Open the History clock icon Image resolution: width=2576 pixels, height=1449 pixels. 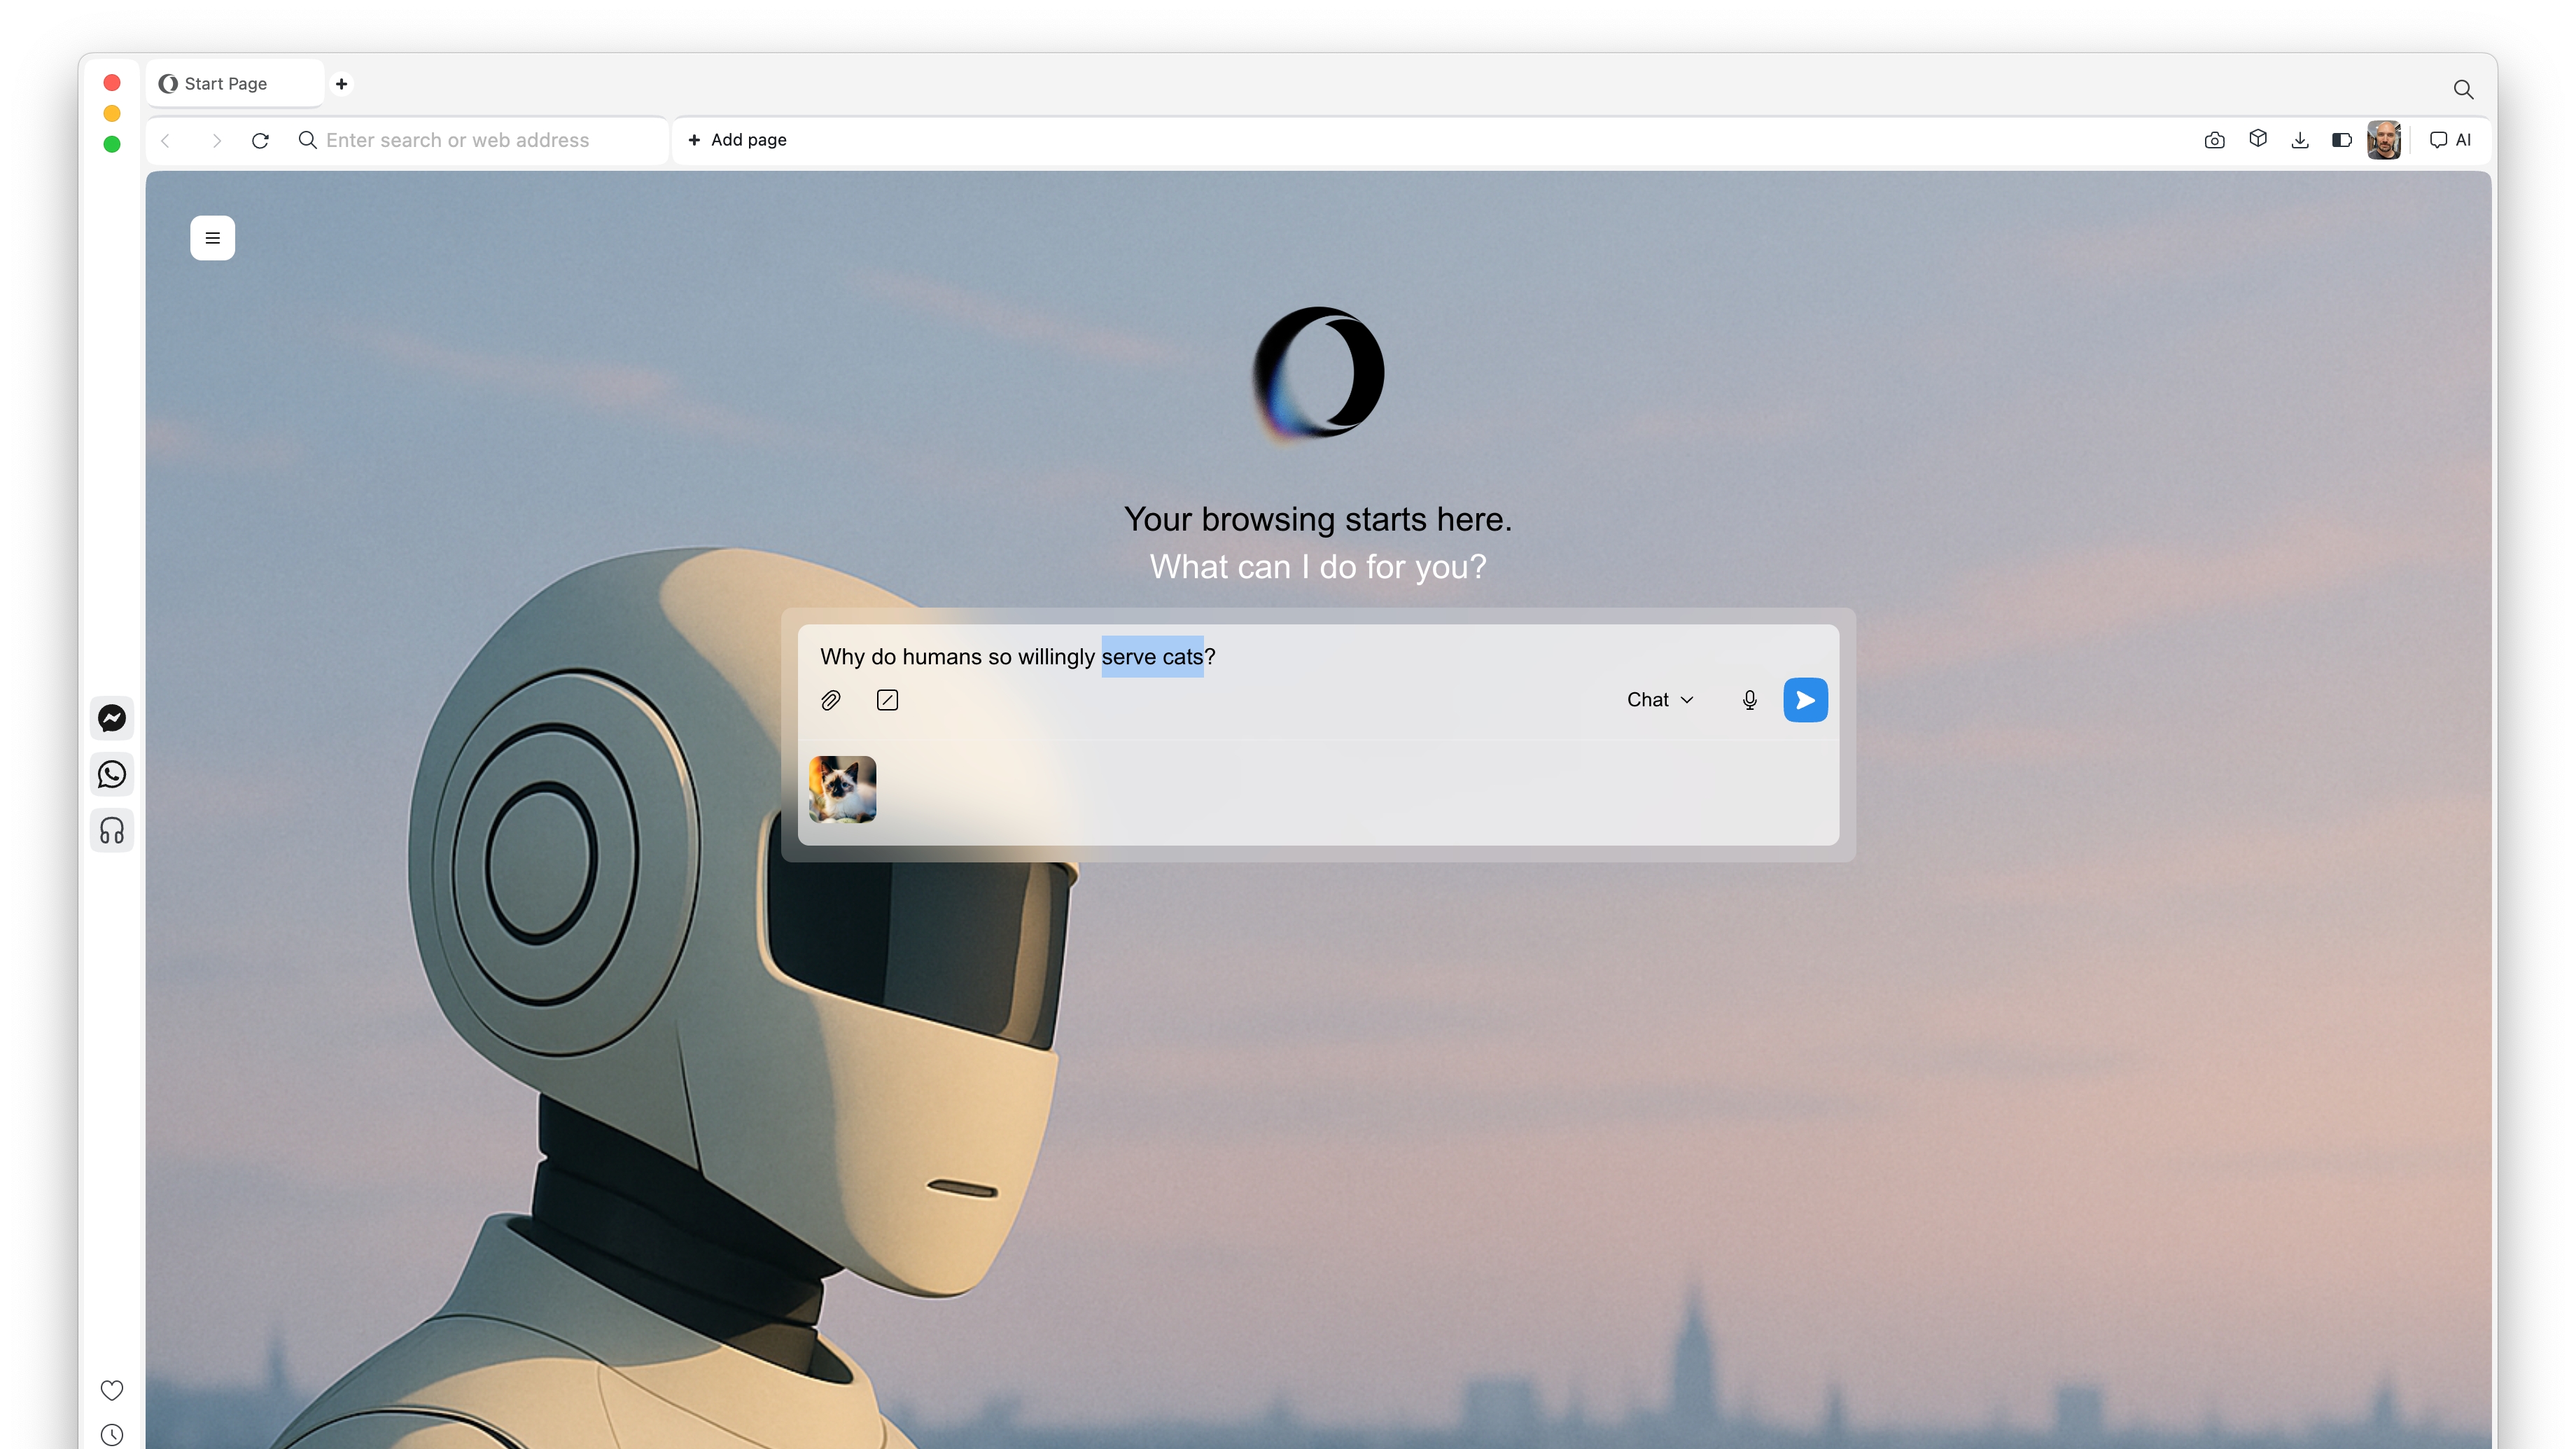point(112,1434)
